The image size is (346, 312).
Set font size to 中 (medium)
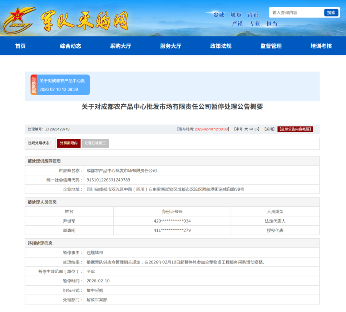pyautogui.click(x=251, y=129)
